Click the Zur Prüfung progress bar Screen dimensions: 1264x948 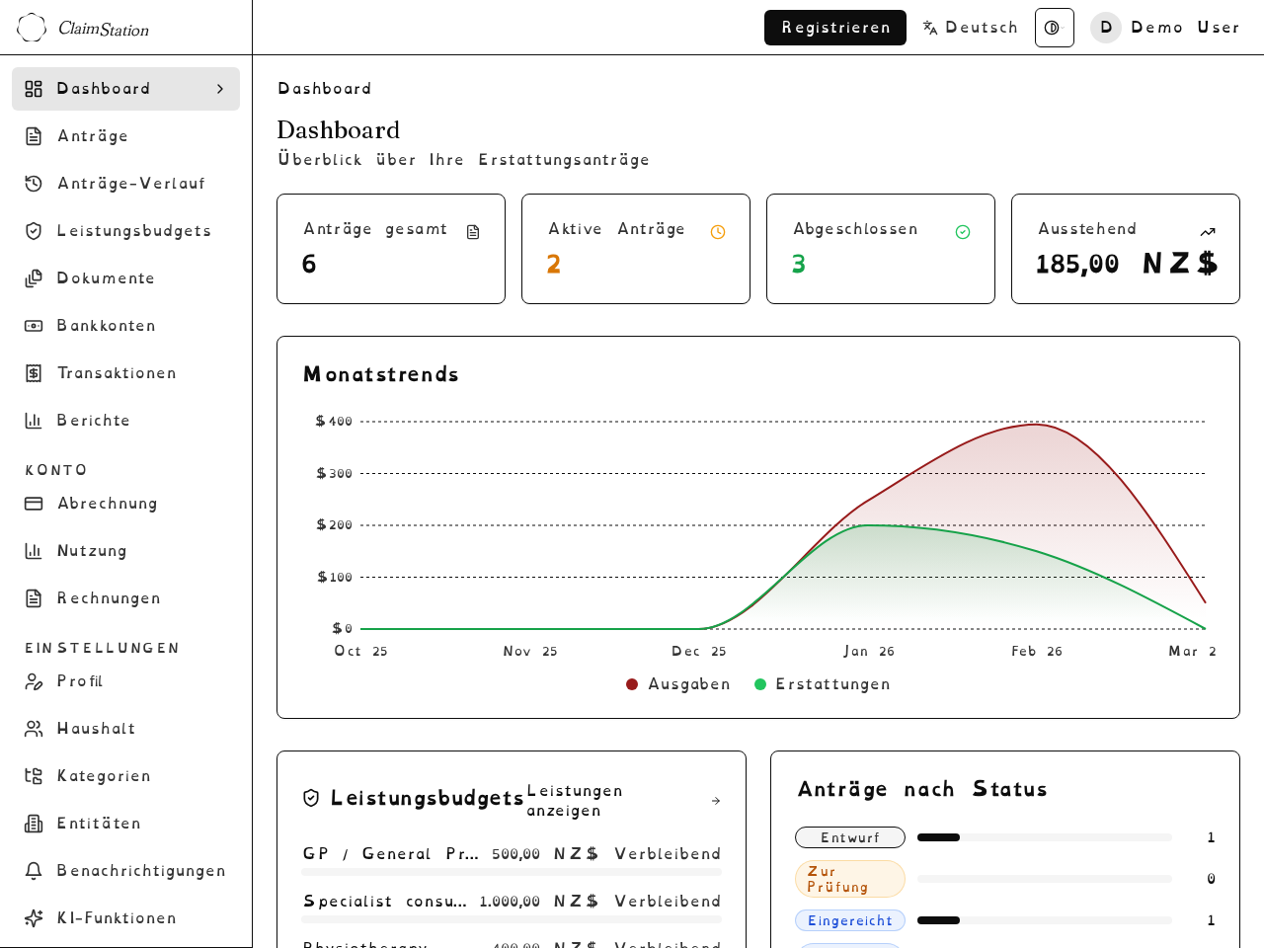[x=1045, y=879]
